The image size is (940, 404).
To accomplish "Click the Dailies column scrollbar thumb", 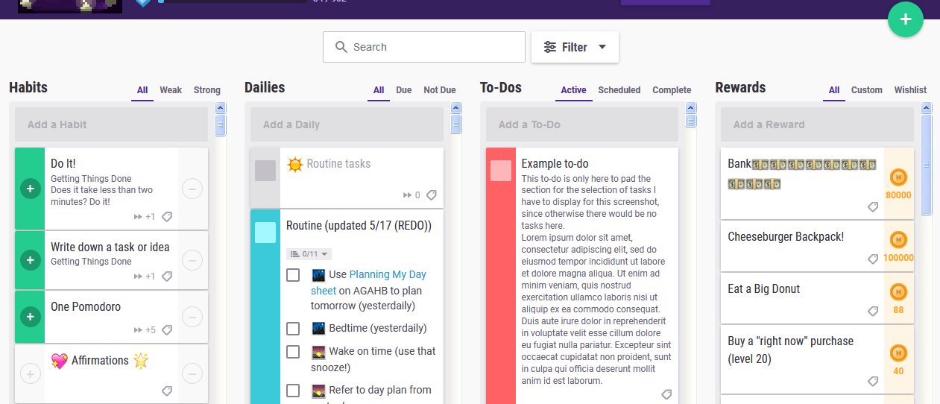I will [x=456, y=124].
